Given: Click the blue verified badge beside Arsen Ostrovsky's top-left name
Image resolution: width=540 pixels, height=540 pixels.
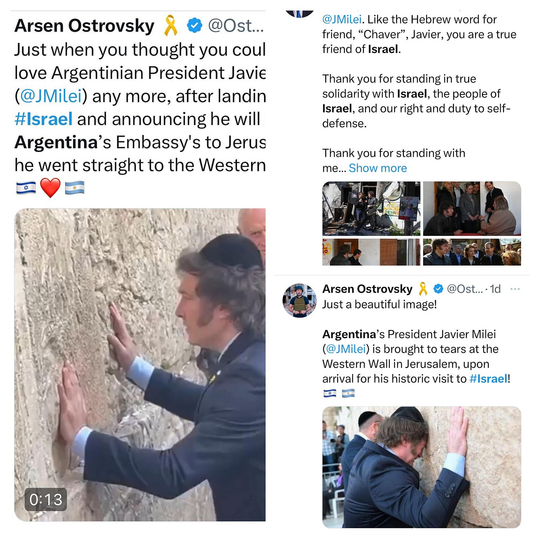Looking at the screenshot, I should point(194,26).
